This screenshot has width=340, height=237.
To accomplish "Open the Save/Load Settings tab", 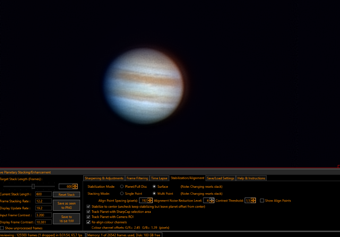I will 221,178.
